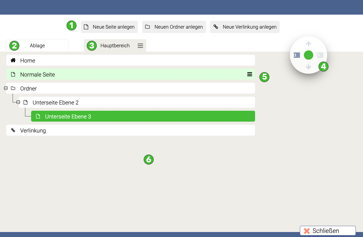The width and height of the screenshot is (363, 237).
Task: Select the Normale Seite entry
Action: click(124, 74)
